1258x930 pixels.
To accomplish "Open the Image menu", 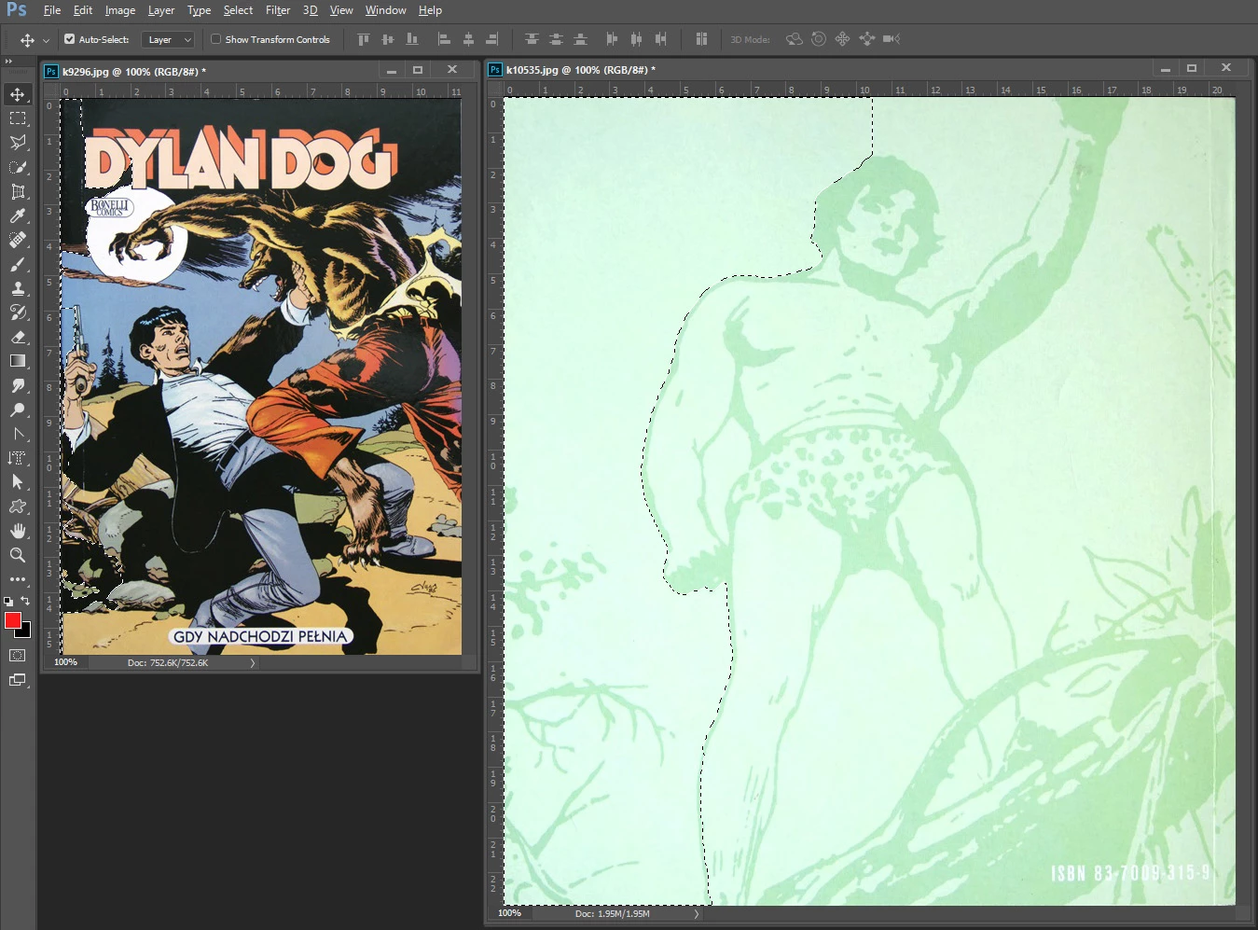I will (120, 10).
